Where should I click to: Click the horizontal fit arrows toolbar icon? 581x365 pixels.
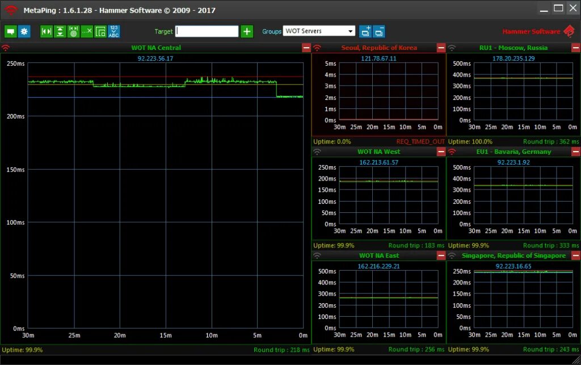click(47, 31)
